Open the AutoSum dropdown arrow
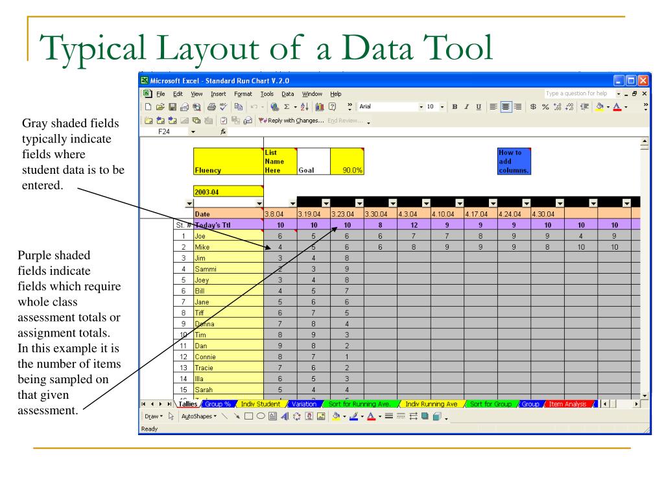Image resolution: width=664 pixels, height=498 pixels. pos(296,107)
